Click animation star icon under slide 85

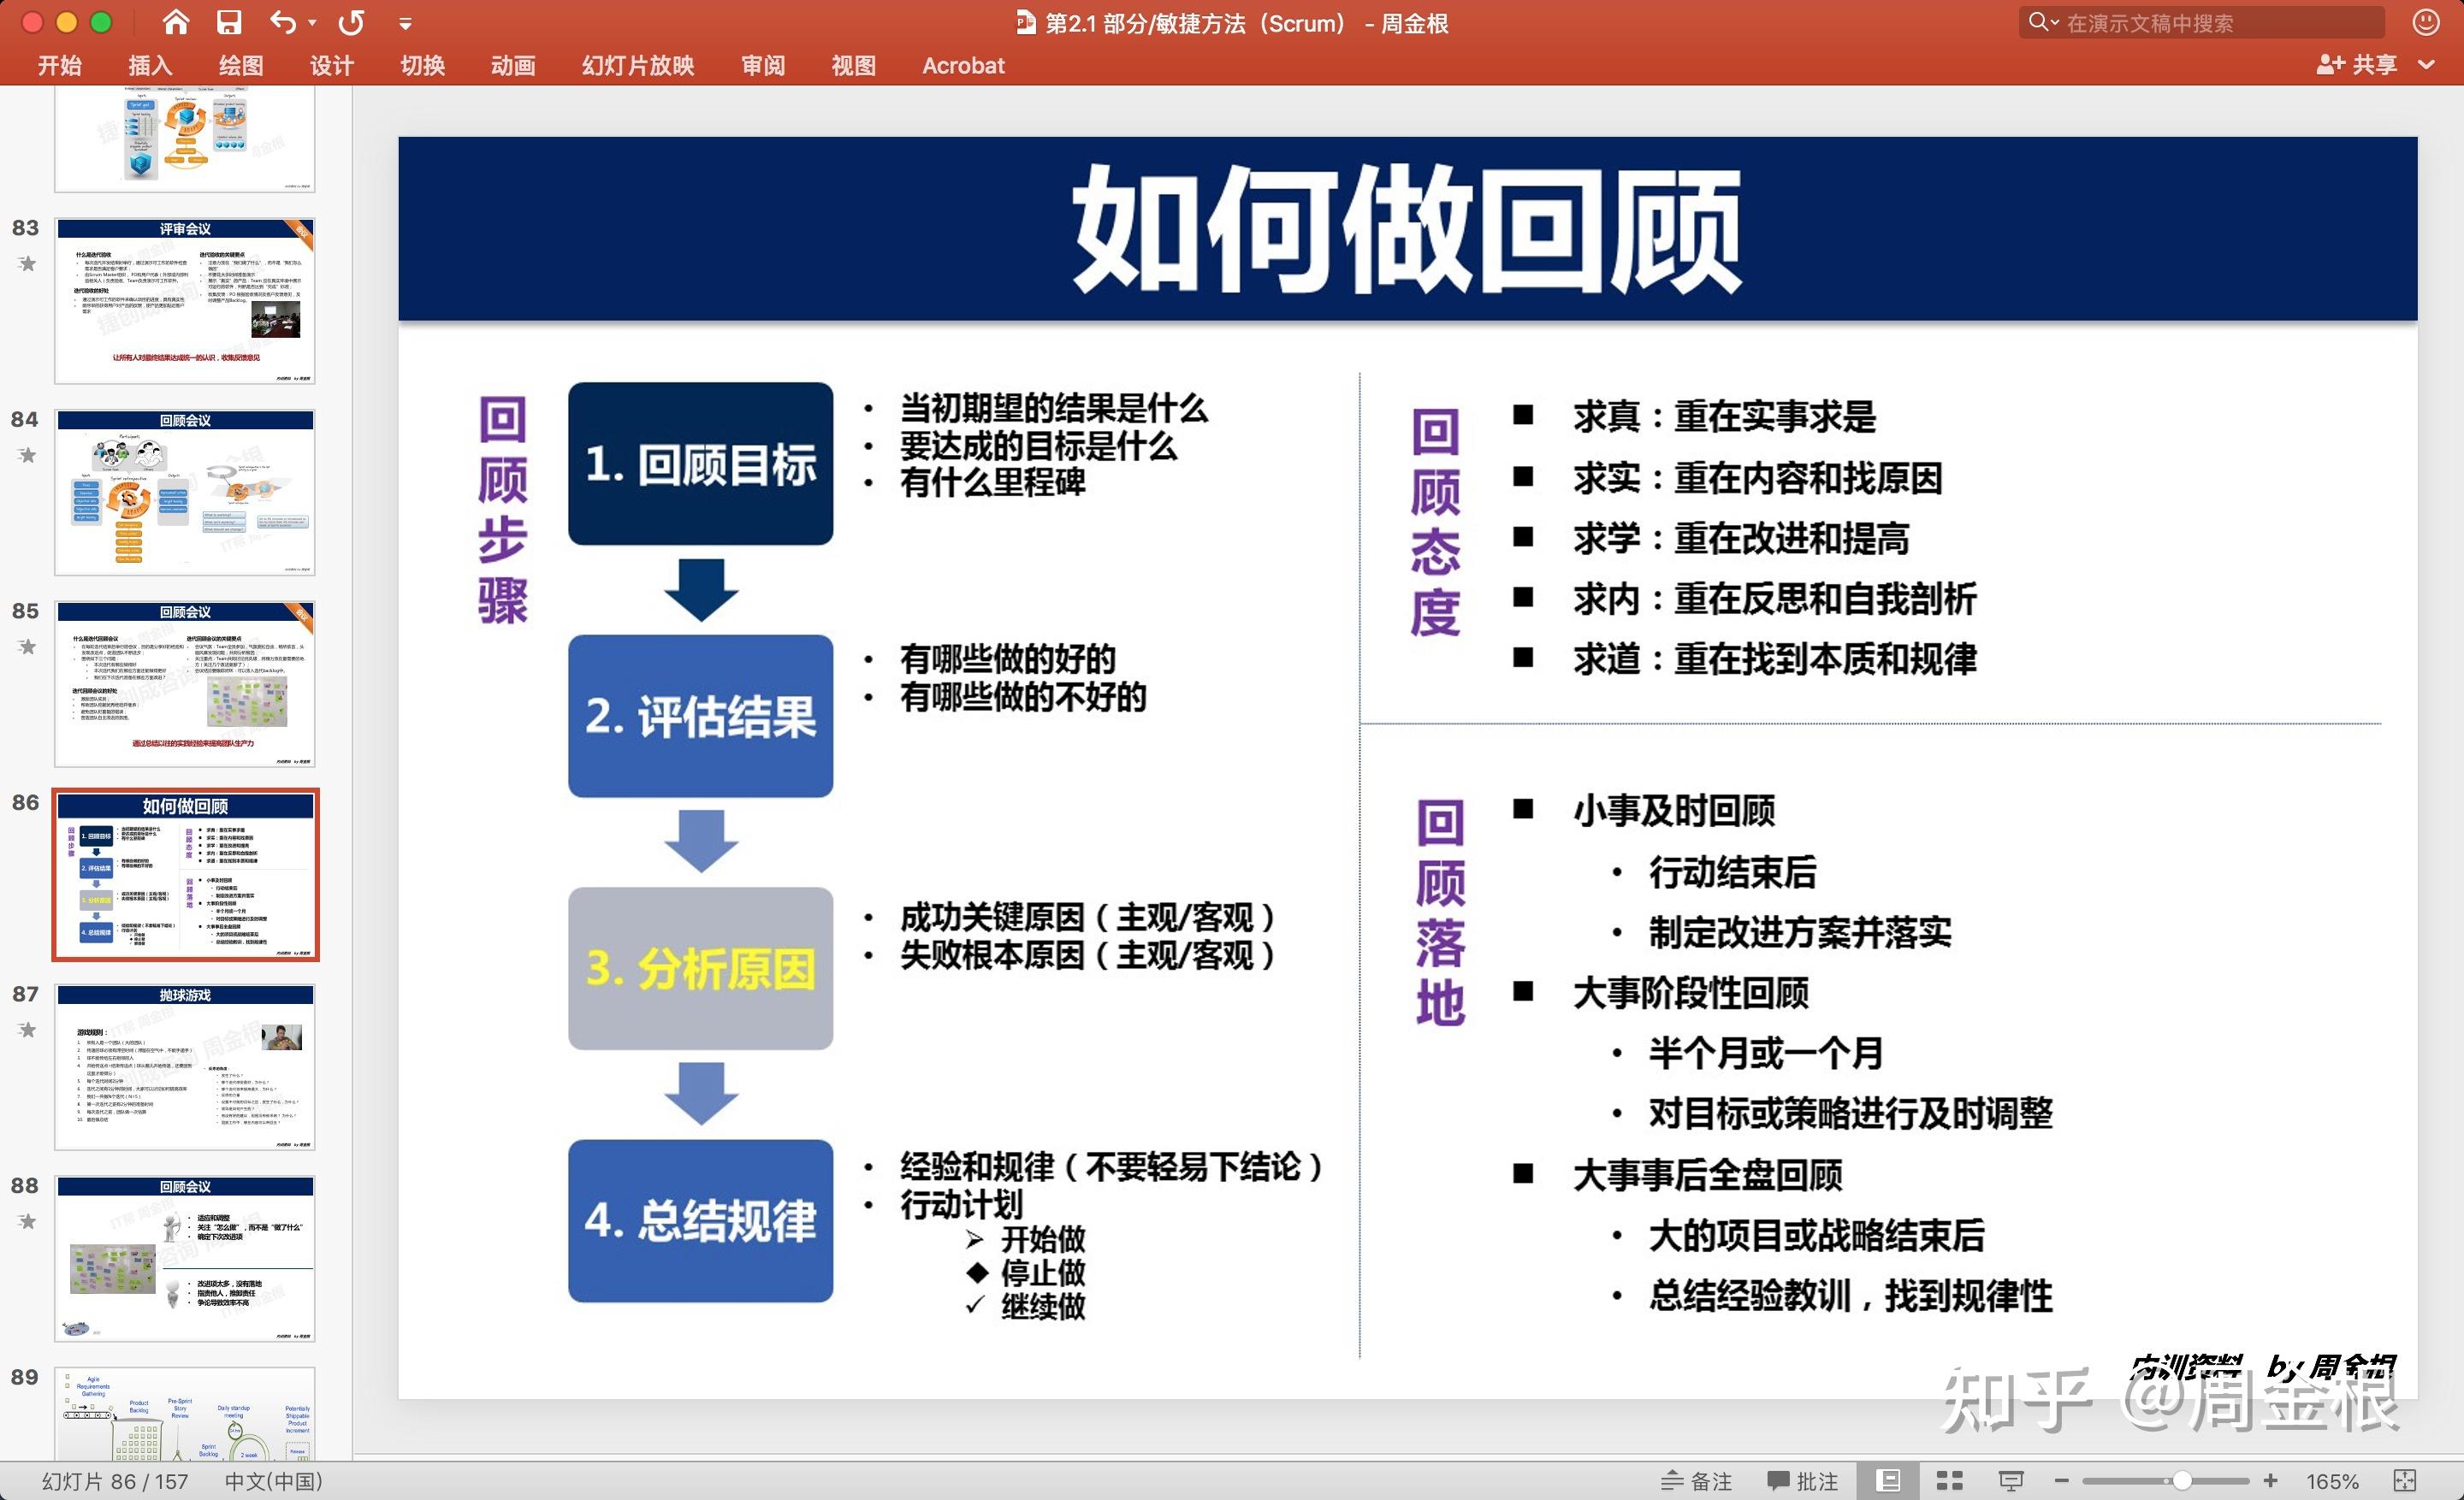coord(27,647)
